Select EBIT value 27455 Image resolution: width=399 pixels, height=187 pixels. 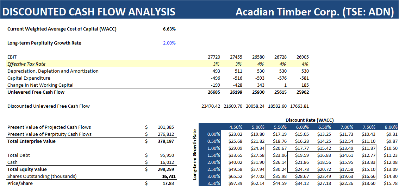click(x=236, y=57)
